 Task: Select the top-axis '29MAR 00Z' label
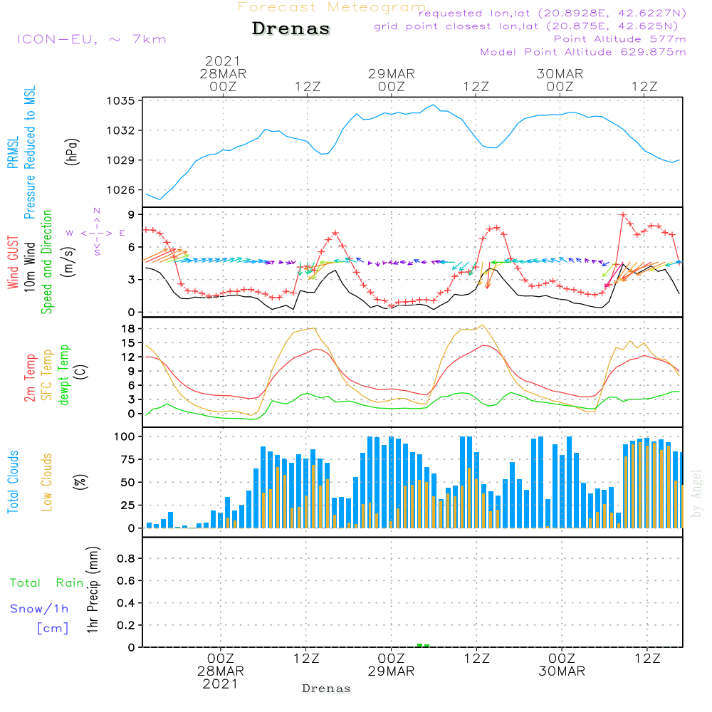tap(392, 80)
